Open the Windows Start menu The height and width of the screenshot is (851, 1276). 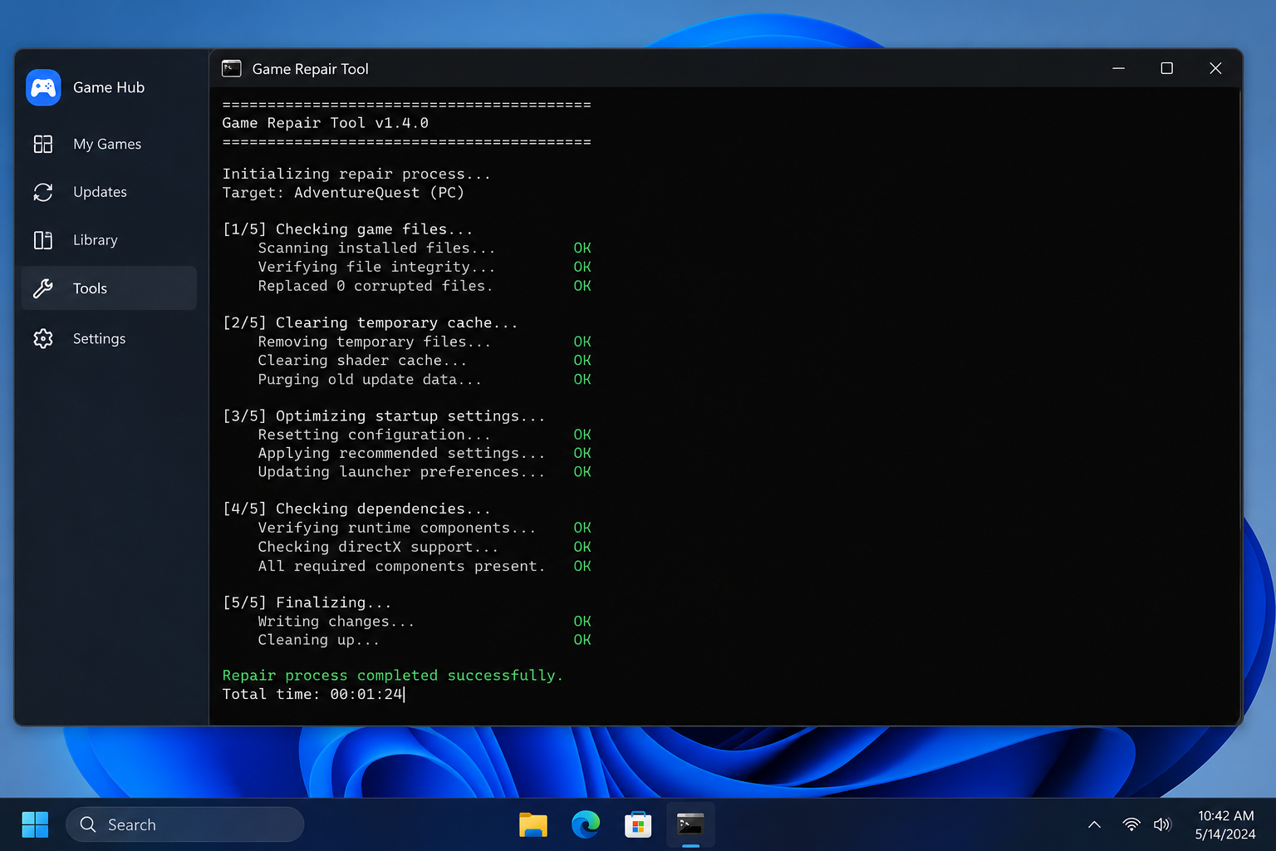[x=35, y=824]
